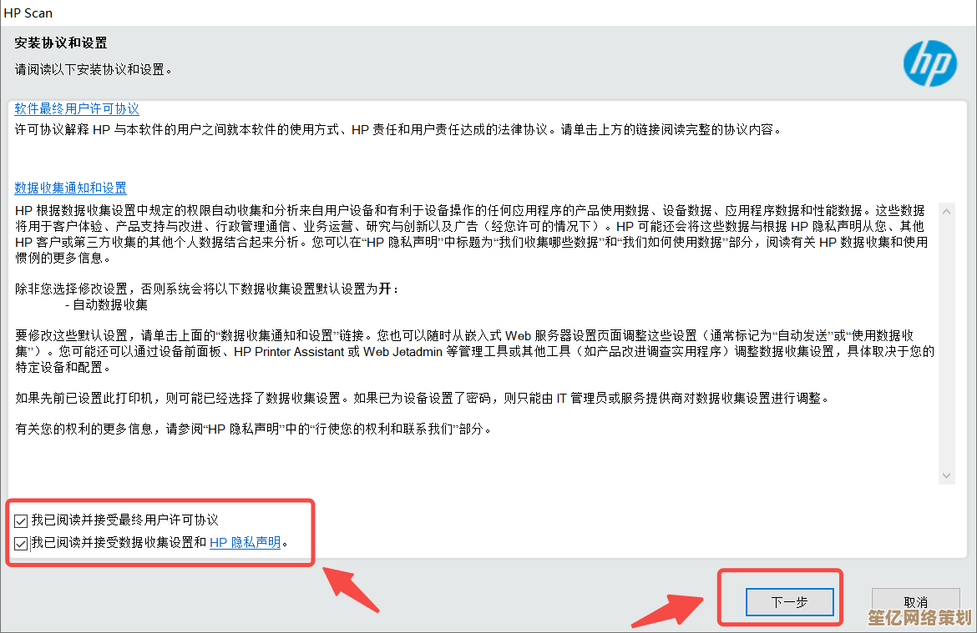Click the license agreement description paragraph
977x633 pixels.
coord(399,129)
